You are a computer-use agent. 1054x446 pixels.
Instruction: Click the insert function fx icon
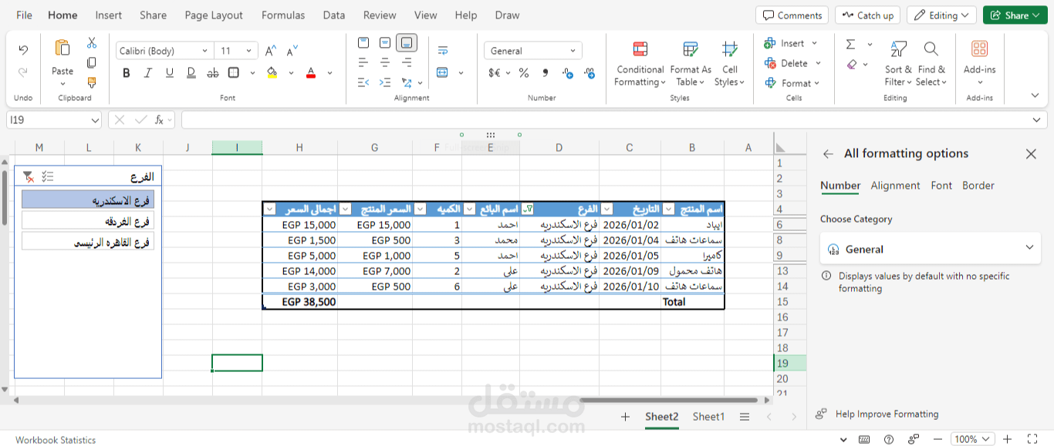(x=159, y=119)
